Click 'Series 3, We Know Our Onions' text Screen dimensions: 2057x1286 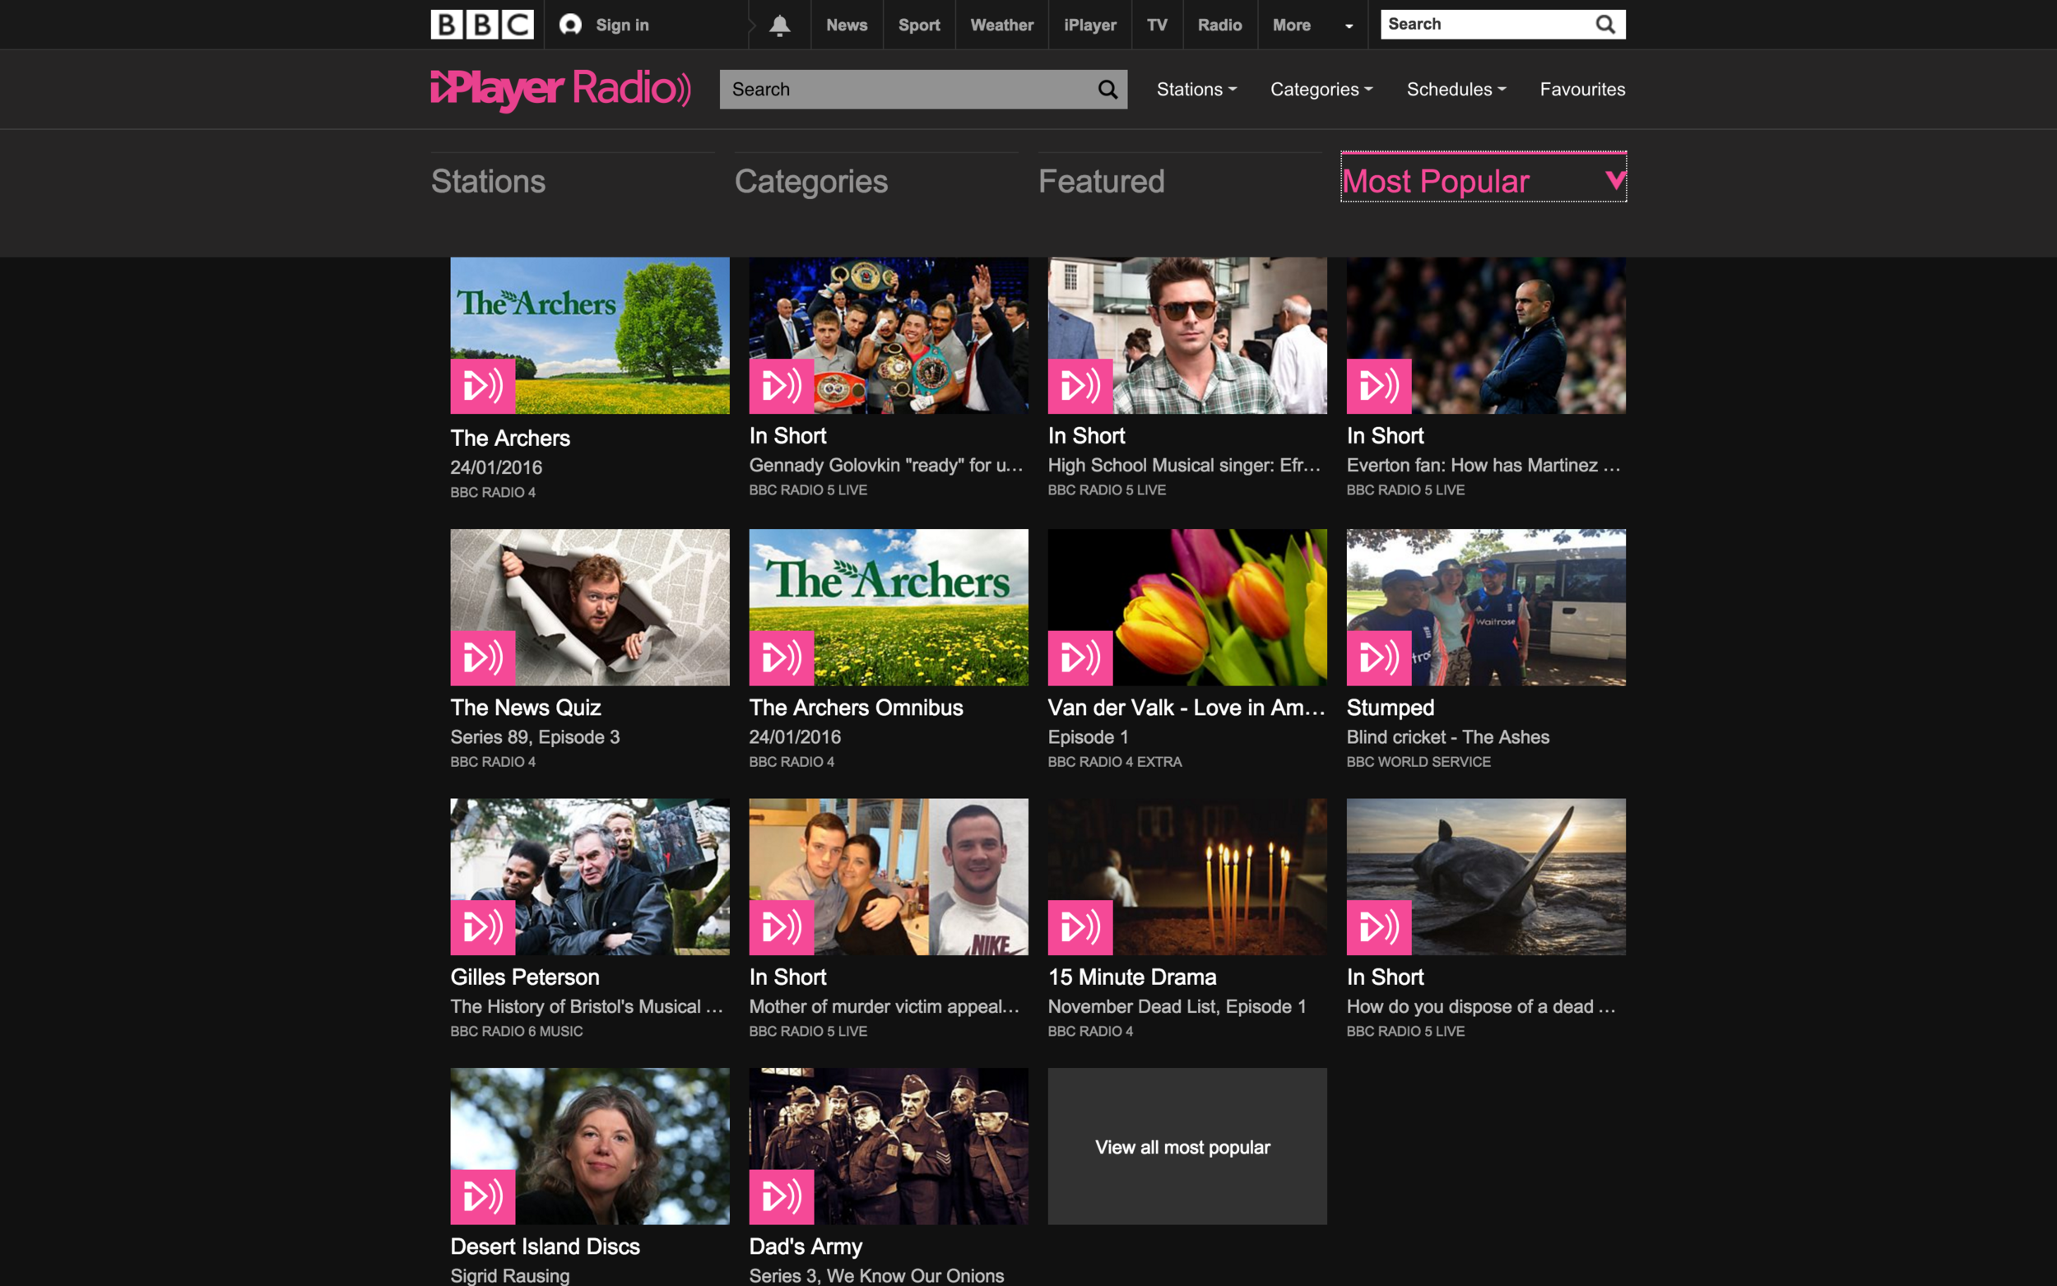(x=875, y=1275)
